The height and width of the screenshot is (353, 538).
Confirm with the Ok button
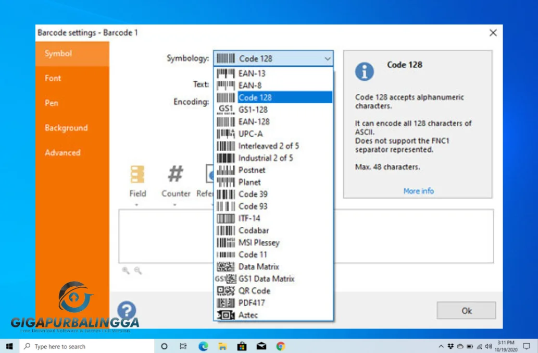(x=466, y=310)
